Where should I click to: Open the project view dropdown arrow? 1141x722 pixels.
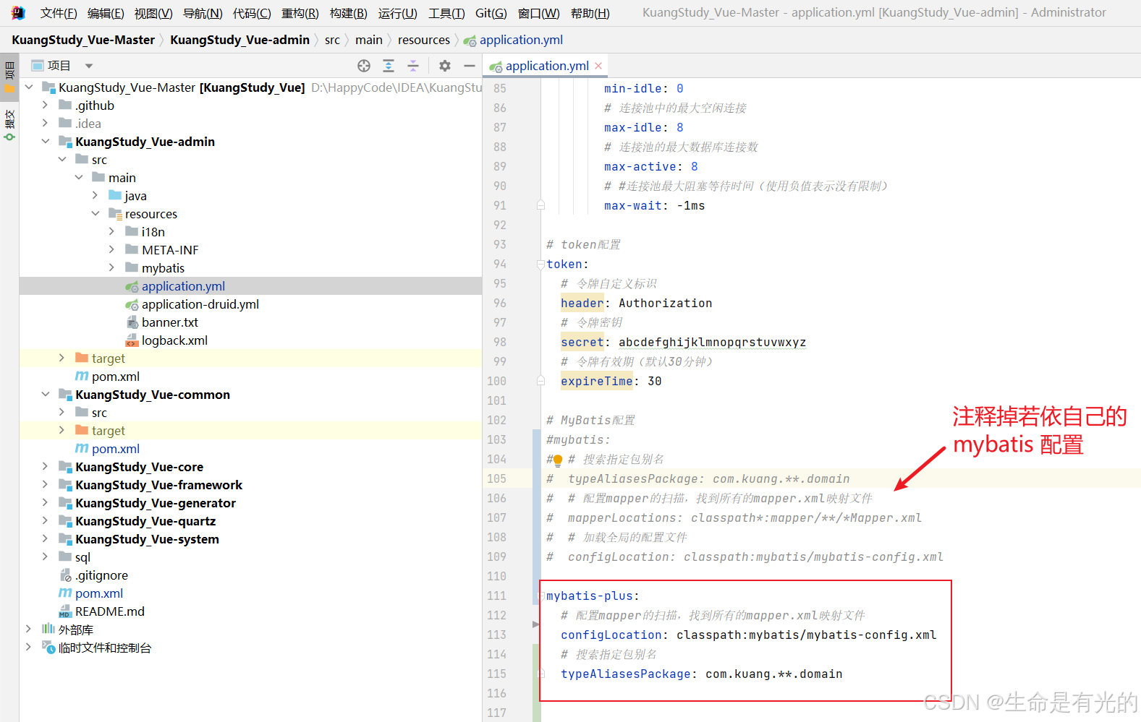[89, 66]
